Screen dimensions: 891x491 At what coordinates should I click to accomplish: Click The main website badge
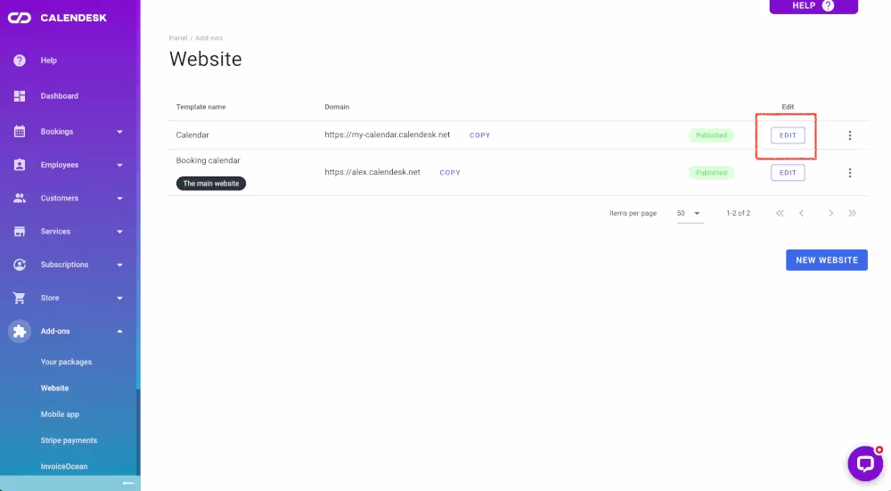coord(211,184)
